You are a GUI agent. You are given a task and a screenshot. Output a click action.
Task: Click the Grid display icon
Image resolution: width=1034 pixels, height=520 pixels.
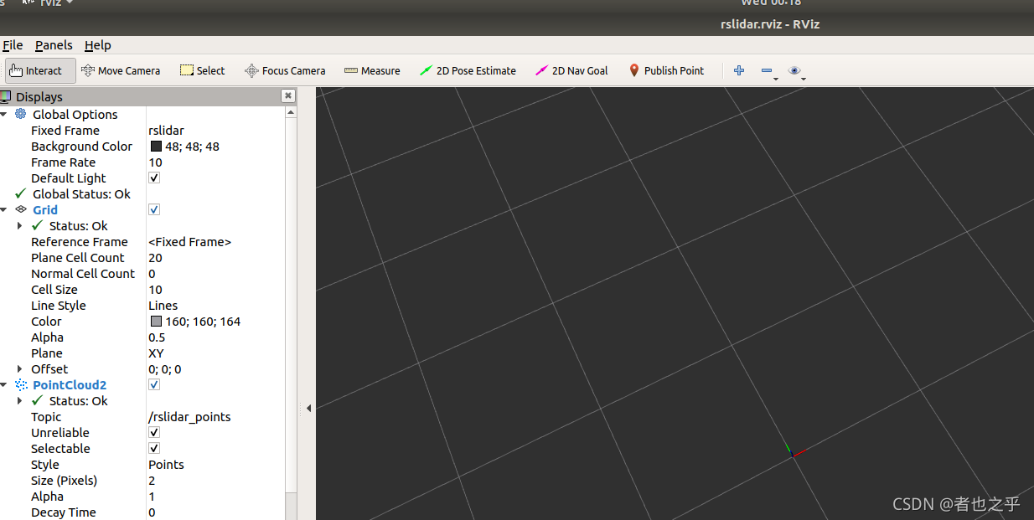(21, 209)
